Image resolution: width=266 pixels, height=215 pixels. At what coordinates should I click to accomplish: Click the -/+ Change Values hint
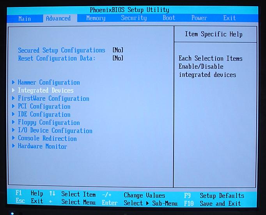point(133,195)
